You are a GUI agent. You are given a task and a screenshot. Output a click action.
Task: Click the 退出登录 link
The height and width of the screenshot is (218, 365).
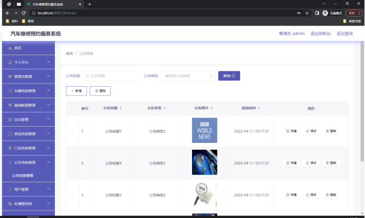pyautogui.click(x=345, y=34)
